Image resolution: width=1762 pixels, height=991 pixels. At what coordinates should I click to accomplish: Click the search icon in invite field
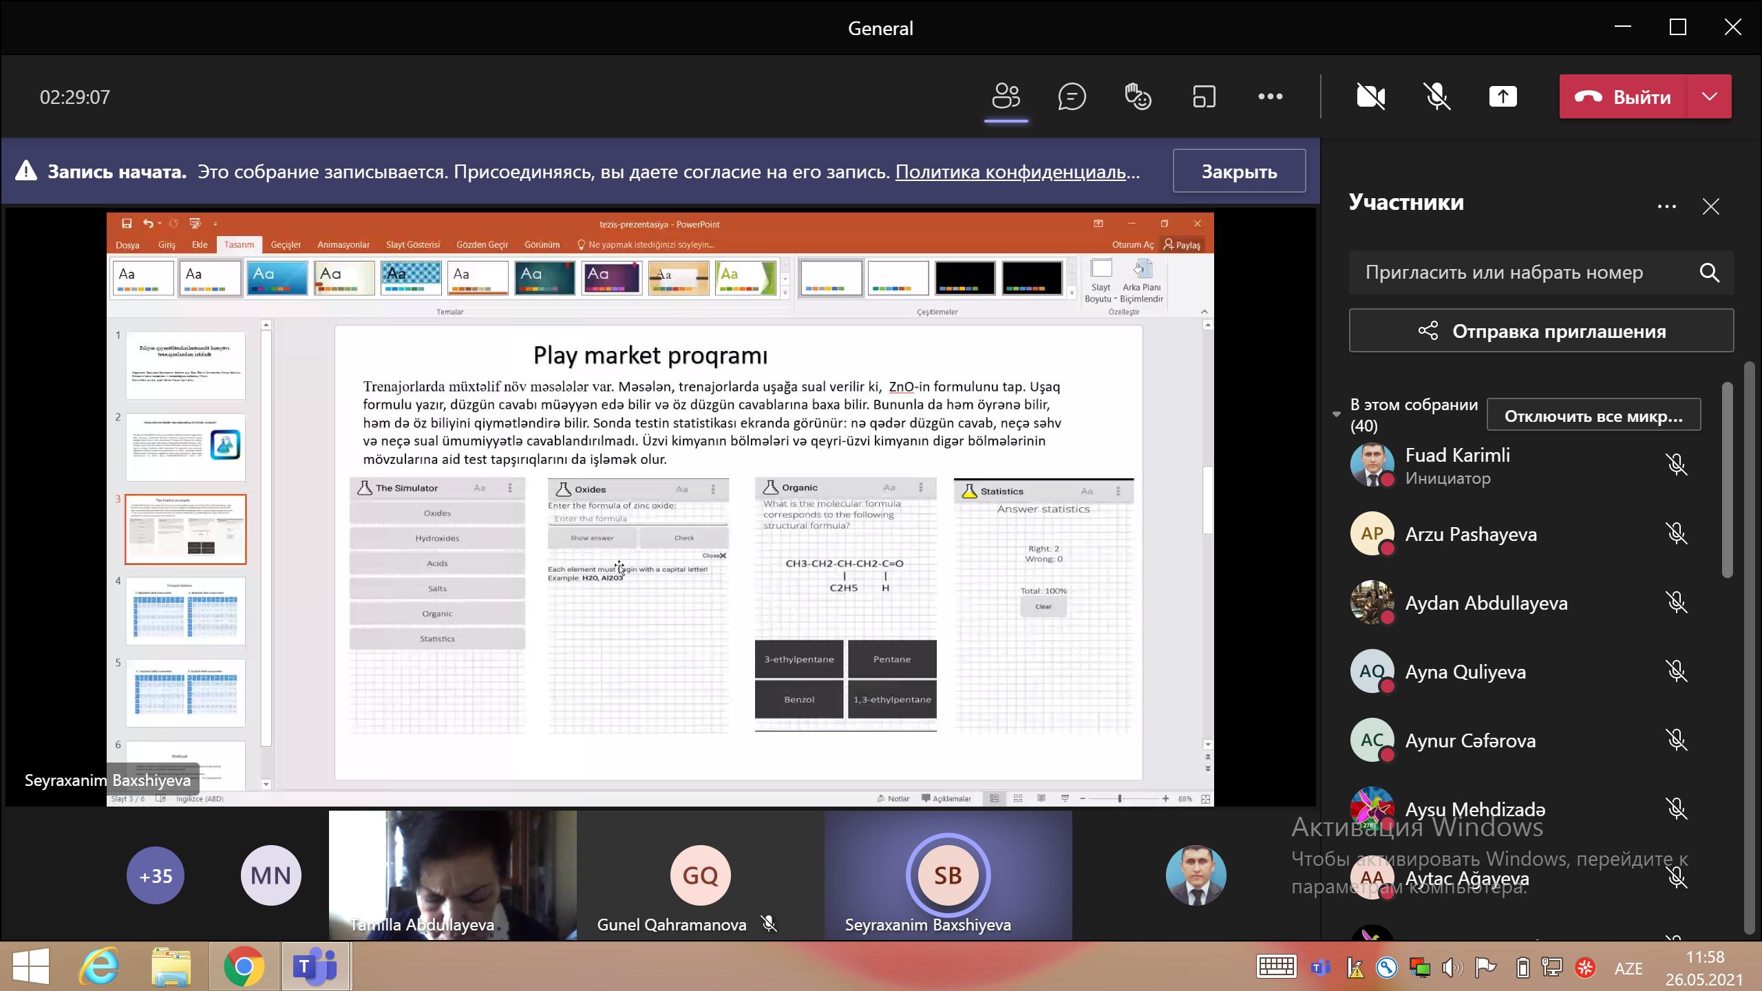1709,273
